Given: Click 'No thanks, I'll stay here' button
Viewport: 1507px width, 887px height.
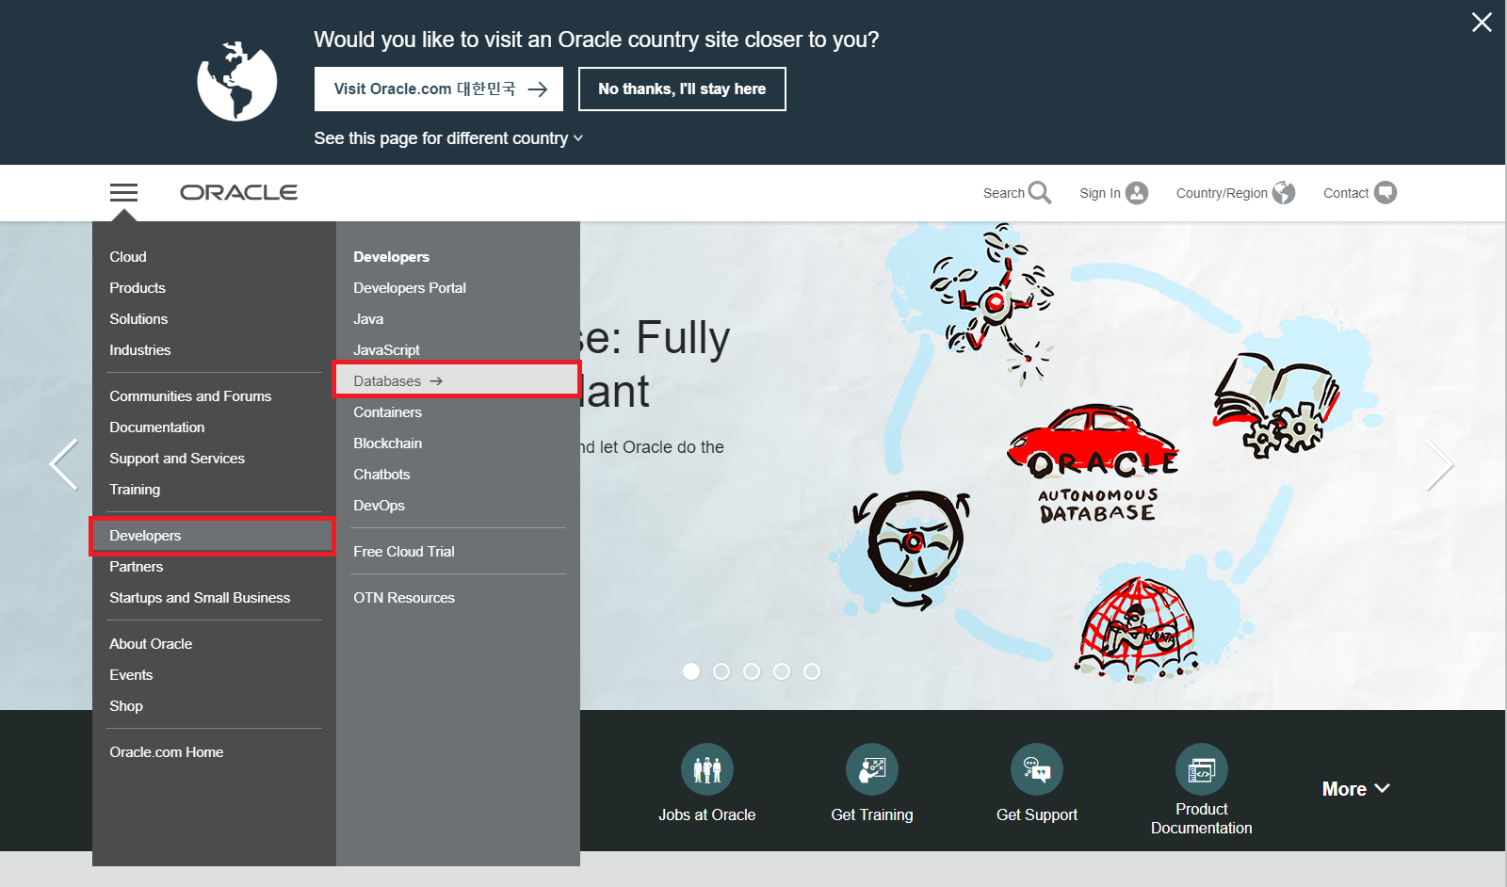Looking at the screenshot, I should pos(682,89).
